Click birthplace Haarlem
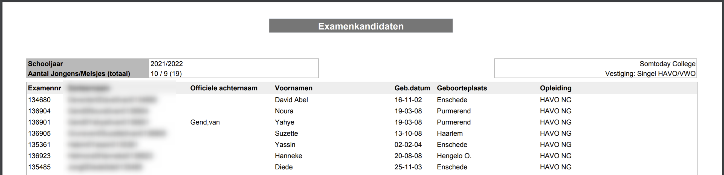 click(449, 134)
